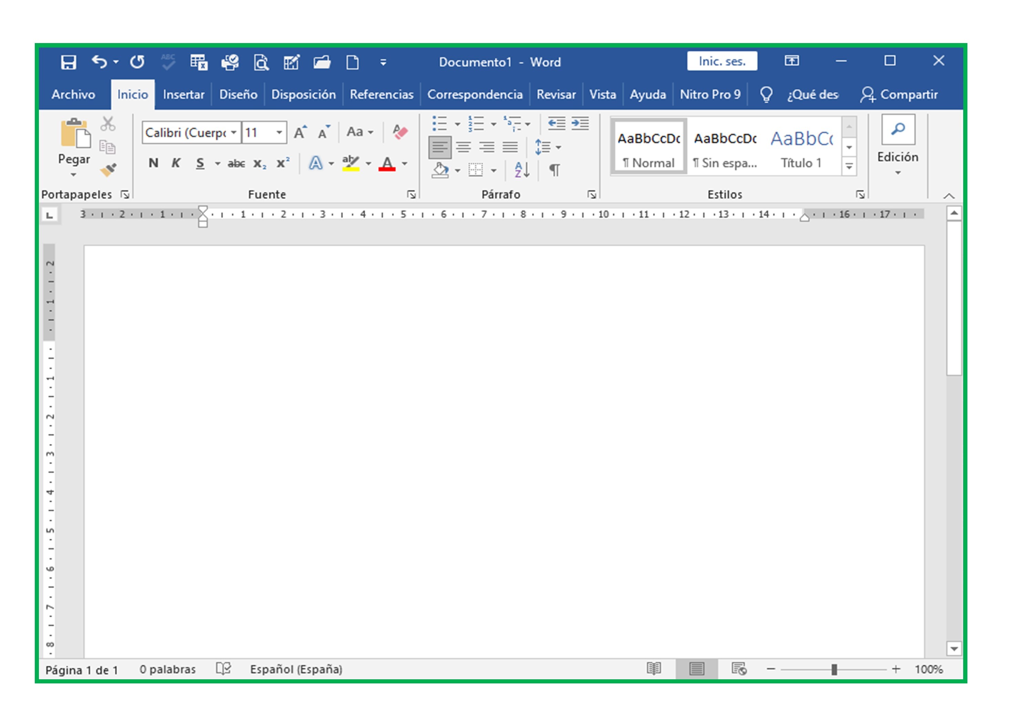
Task: Toggle bold formatting with the N button
Action: (x=153, y=163)
